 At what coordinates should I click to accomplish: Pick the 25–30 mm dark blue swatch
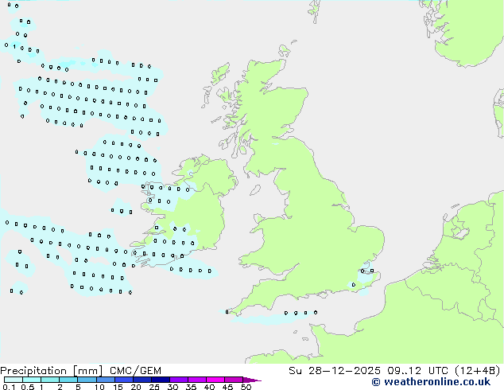pos(160,380)
